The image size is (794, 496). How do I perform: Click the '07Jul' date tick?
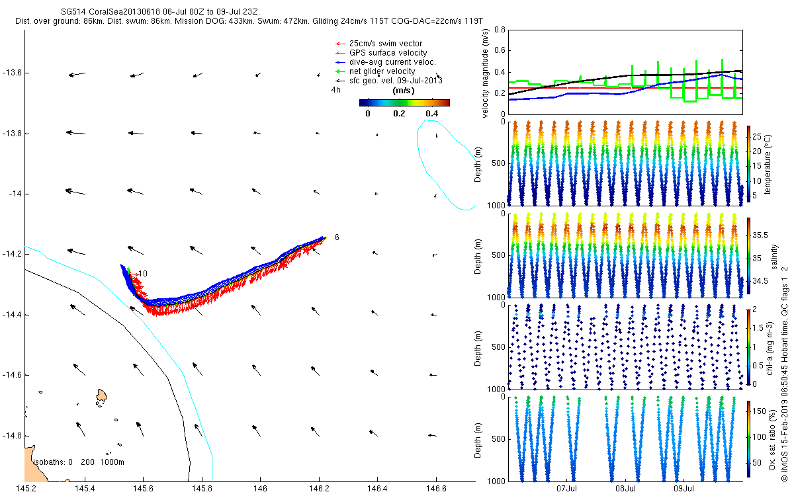[568, 488]
